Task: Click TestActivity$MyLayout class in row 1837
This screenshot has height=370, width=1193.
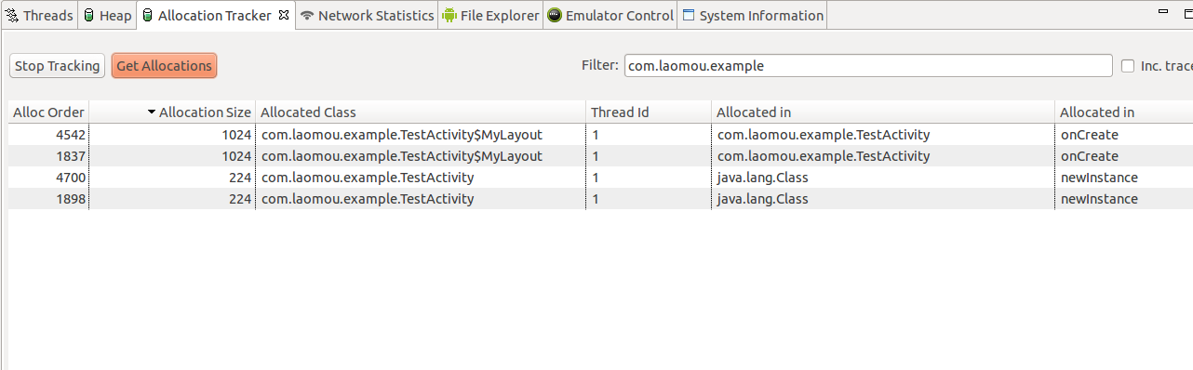Action: tap(402, 156)
